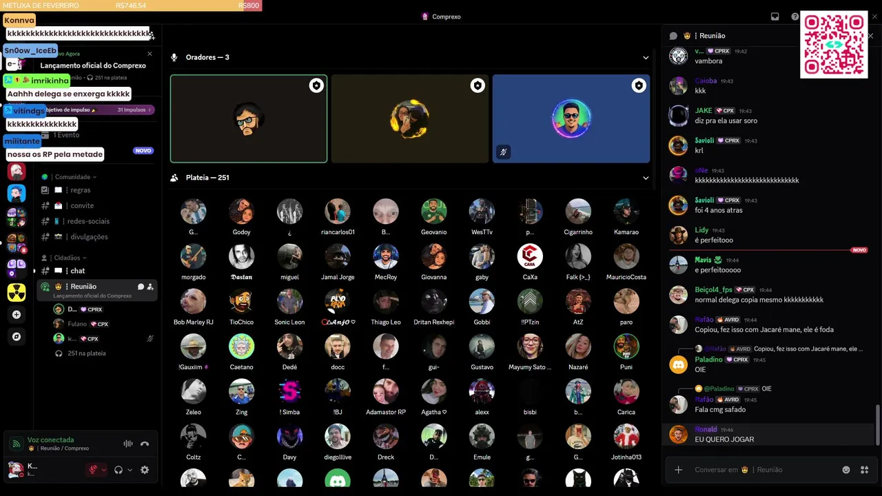
Task: Click muted mic icon on blue speaker tile
Action: pos(504,152)
